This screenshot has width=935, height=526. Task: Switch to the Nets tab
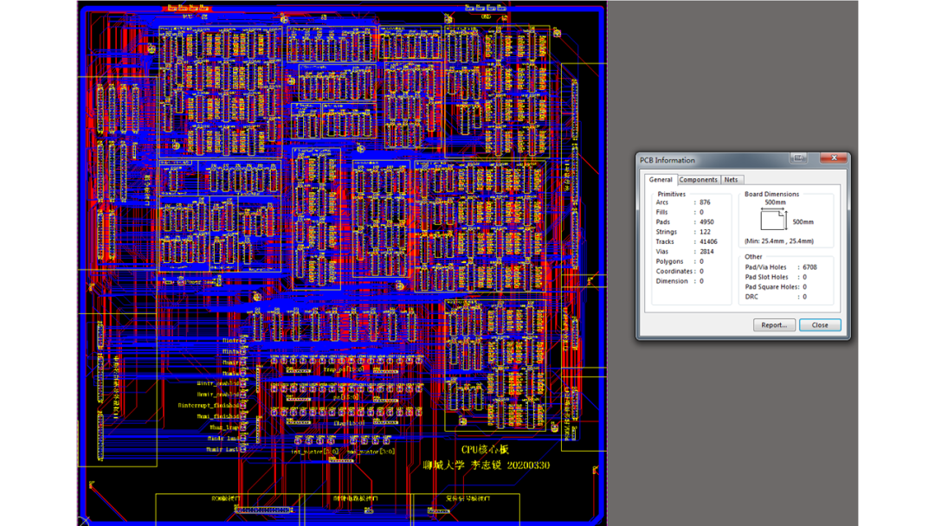pyautogui.click(x=731, y=179)
